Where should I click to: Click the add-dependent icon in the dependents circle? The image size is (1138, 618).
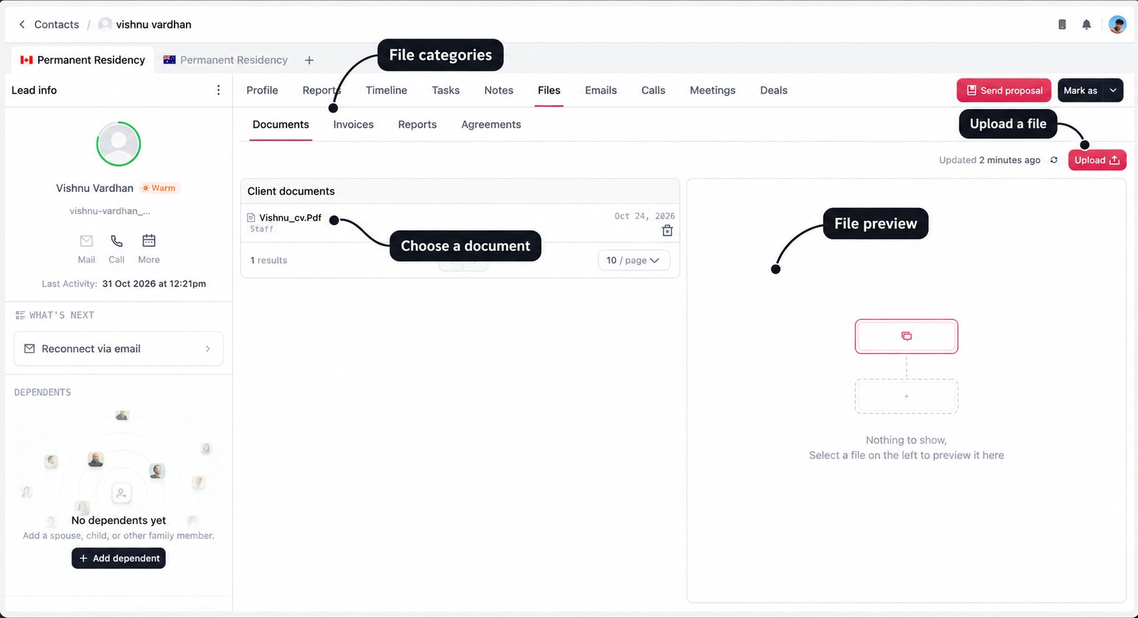tap(121, 494)
